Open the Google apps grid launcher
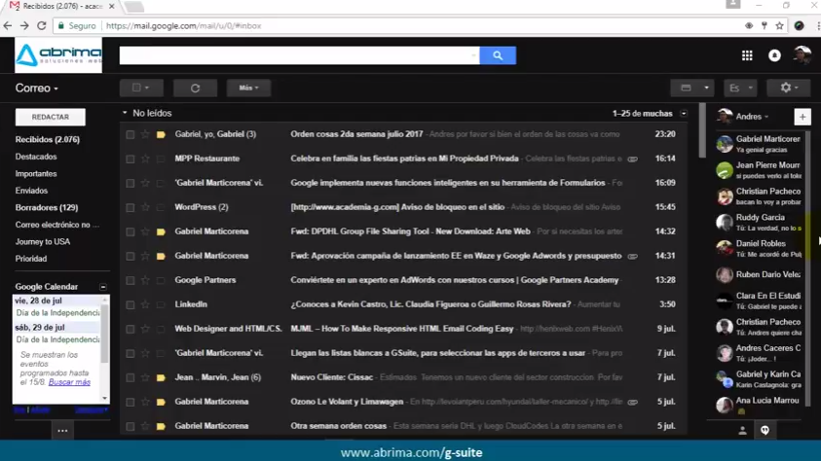The width and height of the screenshot is (821, 461). 747,56
